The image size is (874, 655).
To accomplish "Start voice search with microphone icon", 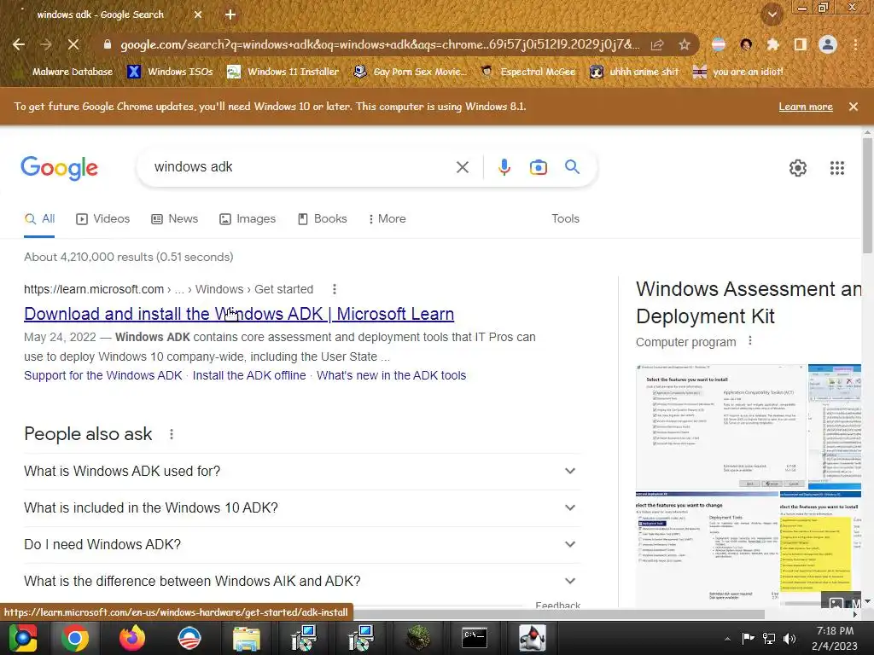I will (x=504, y=167).
